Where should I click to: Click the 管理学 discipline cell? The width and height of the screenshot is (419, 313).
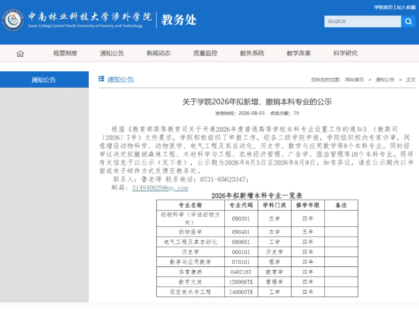tap(275, 282)
